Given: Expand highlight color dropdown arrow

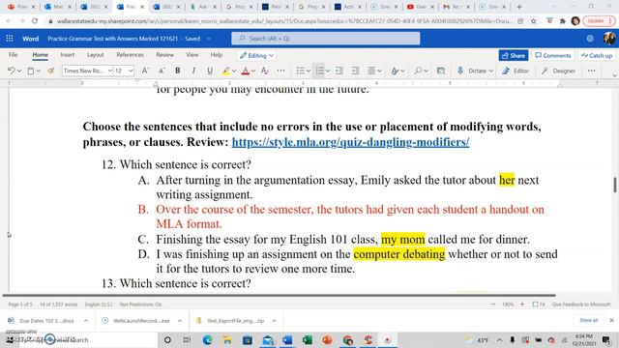Looking at the screenshot, I should [x=234, y=71].
